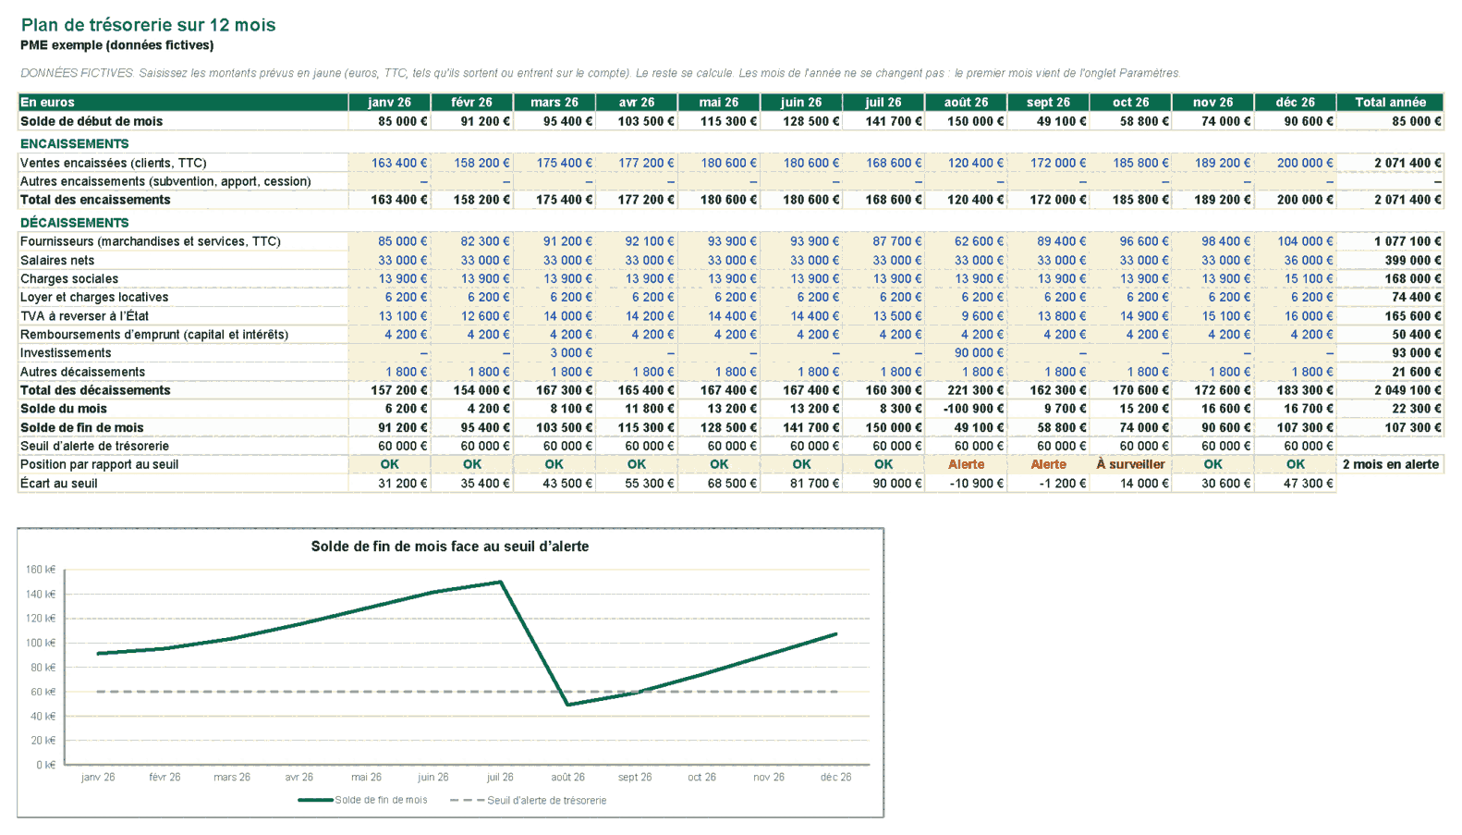Select Total des décaissements yearly total "2 049 100 €"
The height and width of the screenshot is (835, 1462).
[x=1390, y=390]
